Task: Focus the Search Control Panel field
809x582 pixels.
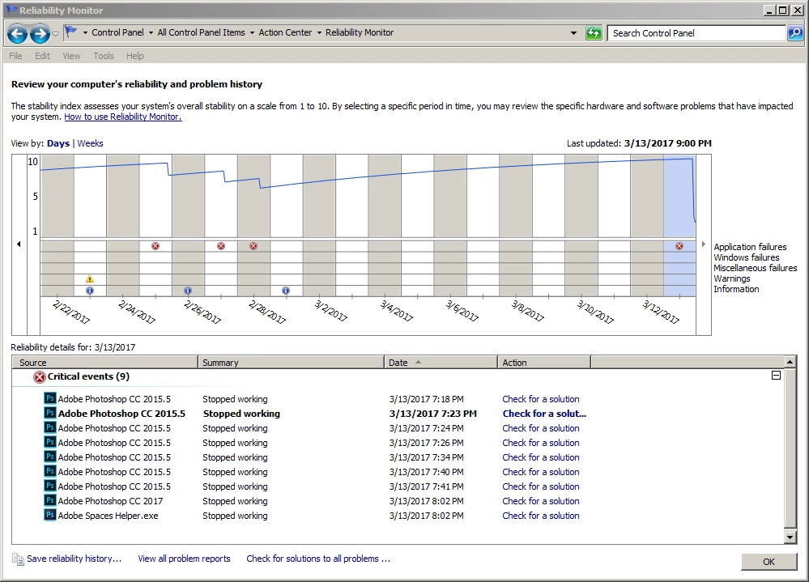Action: point(696,33)
